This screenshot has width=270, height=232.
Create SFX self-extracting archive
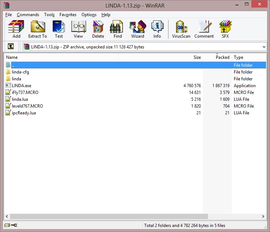(x=225, y=29)
